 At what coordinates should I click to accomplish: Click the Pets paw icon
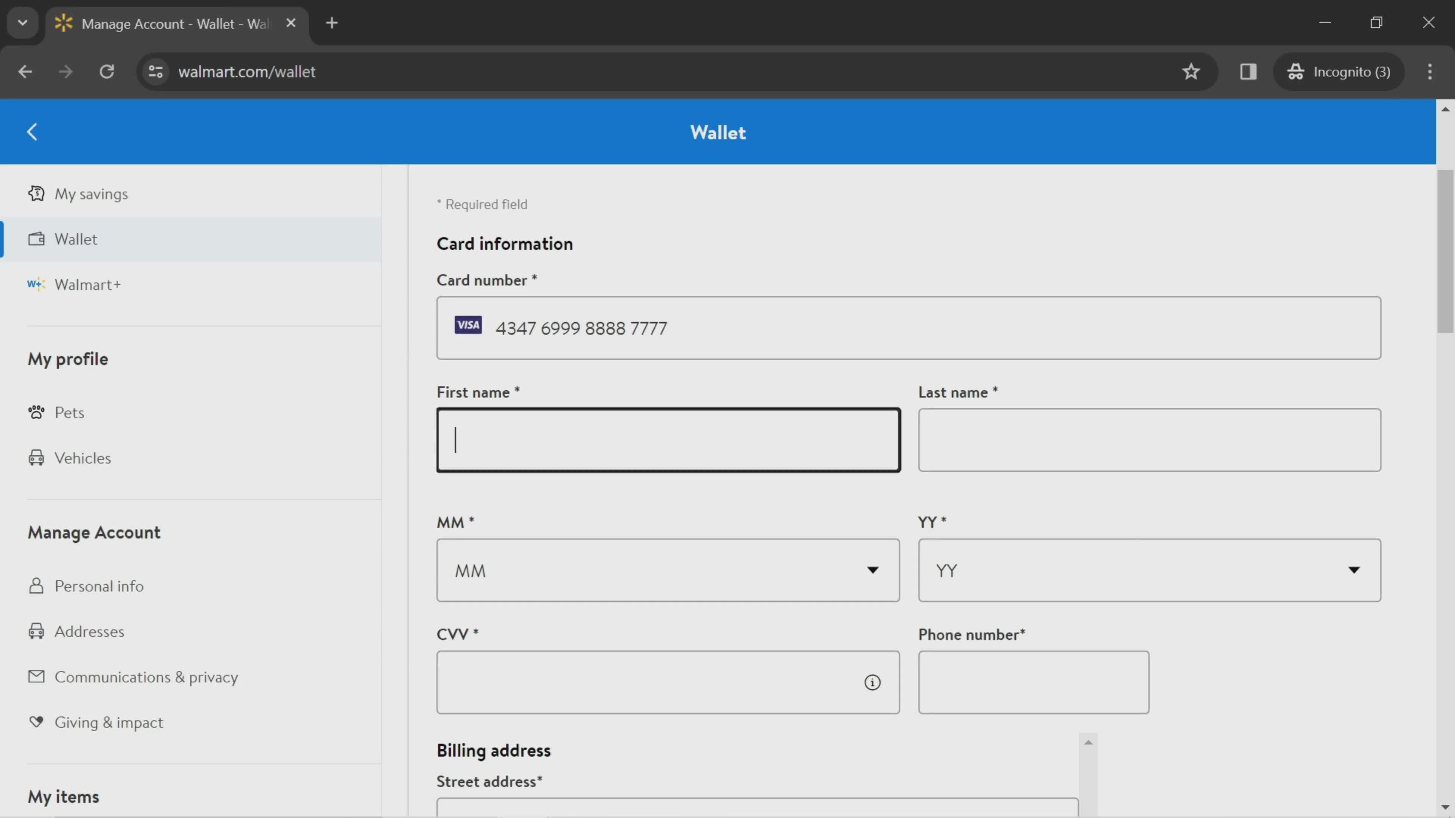tap(36, 412)
